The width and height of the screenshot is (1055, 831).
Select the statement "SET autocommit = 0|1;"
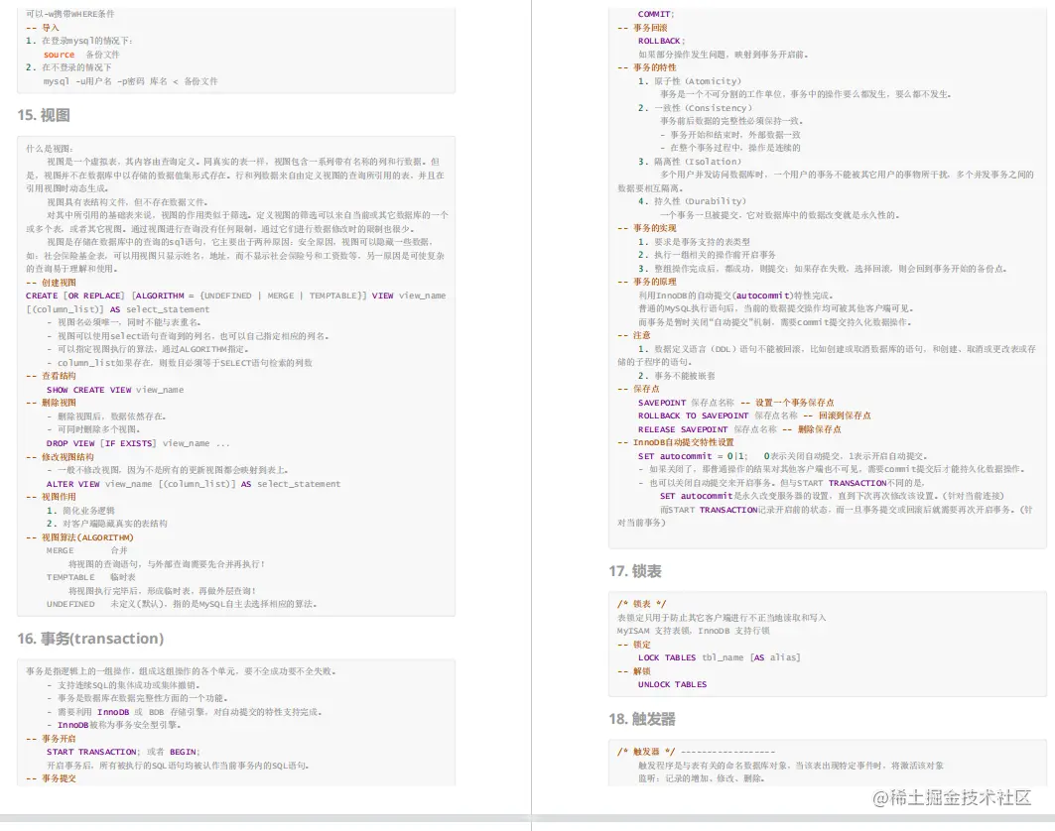(x=693, y=456)
